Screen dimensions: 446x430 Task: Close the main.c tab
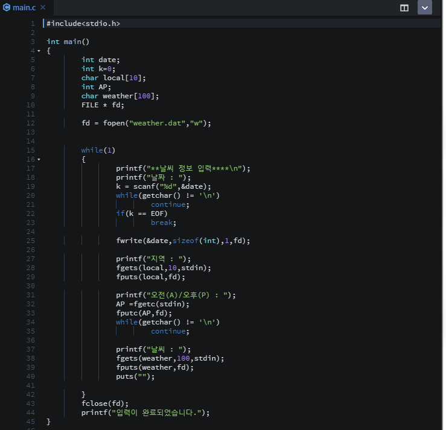[x=43, y=7]
